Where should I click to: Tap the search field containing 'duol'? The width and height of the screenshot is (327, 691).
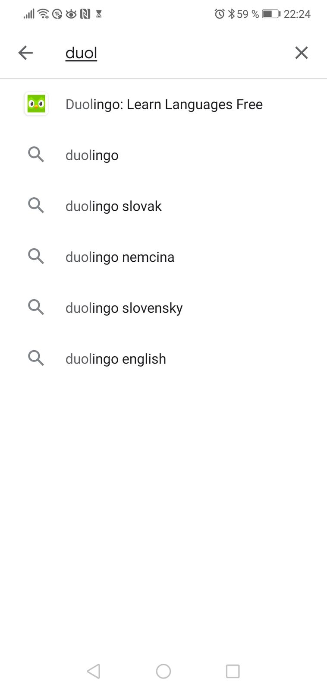click(173, 53)
